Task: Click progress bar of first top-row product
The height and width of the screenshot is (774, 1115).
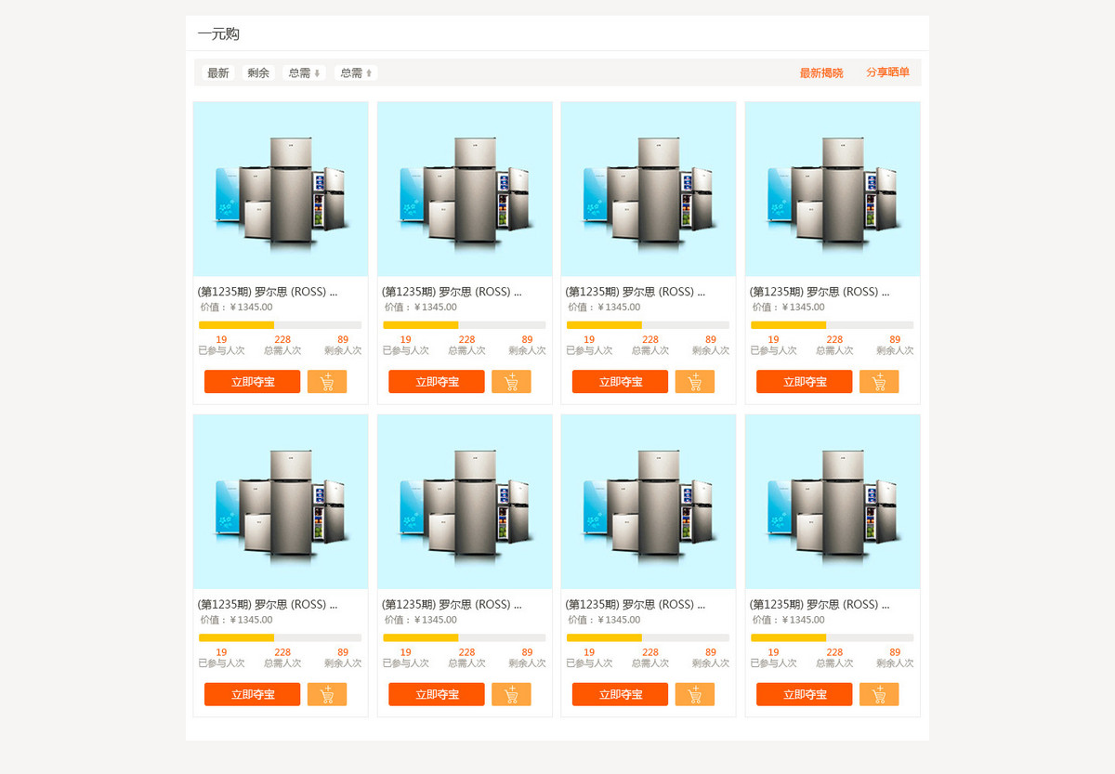Action: tap(280, 325)
